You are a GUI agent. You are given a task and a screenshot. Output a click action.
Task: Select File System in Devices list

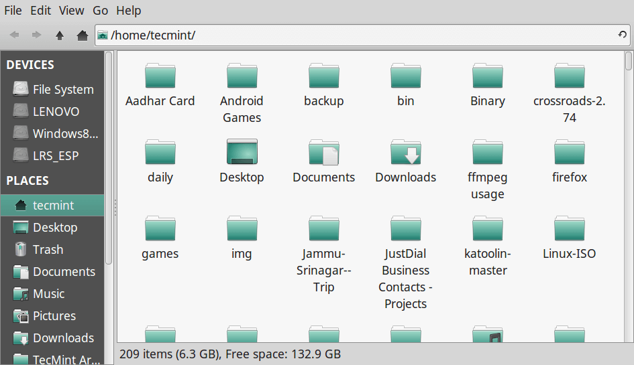pyautogui.click(x=62, y=90)
